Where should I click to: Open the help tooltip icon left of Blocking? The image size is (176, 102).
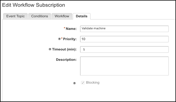click(75, 83)
